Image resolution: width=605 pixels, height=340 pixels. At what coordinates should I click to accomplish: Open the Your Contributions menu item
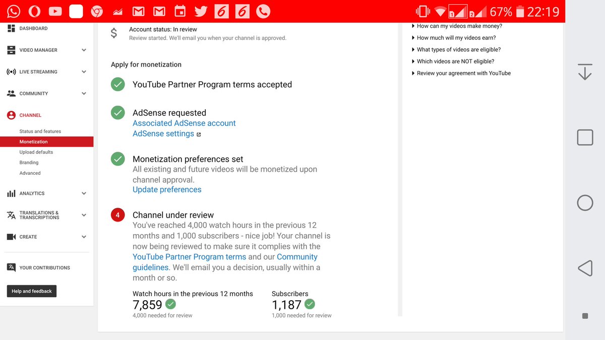click(x=45, y=268)
